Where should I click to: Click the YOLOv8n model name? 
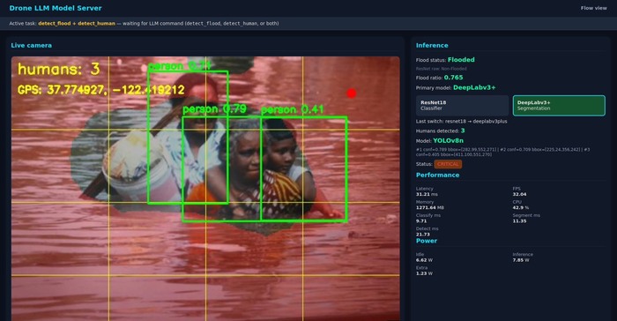click(448, 140)
